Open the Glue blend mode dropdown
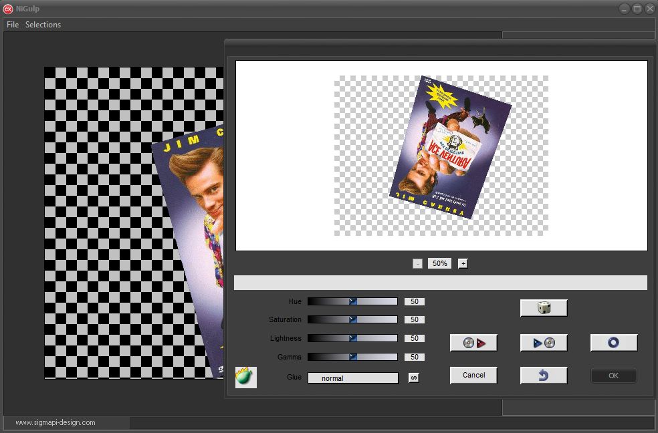The image size is (658, 433). coord(353,378)
